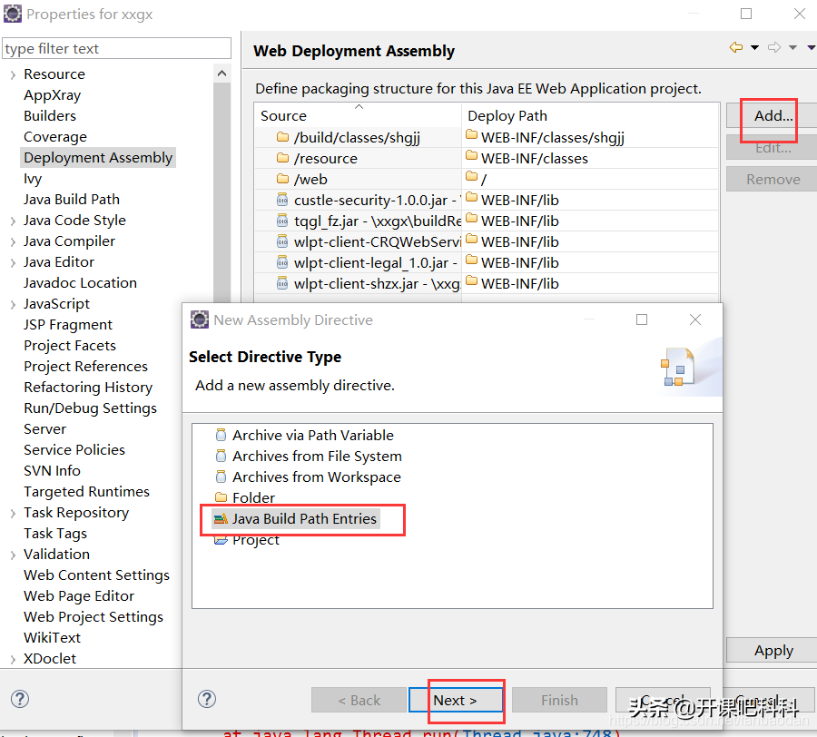Image resolution: width=817 pixels, height=737 pixels.
Task: Open Project Facets page
Action: pyautogui.click(x=70, y=345)
